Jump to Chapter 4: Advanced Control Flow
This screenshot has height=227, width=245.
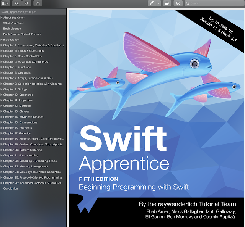pyautogui.click(x=26, y=62)
